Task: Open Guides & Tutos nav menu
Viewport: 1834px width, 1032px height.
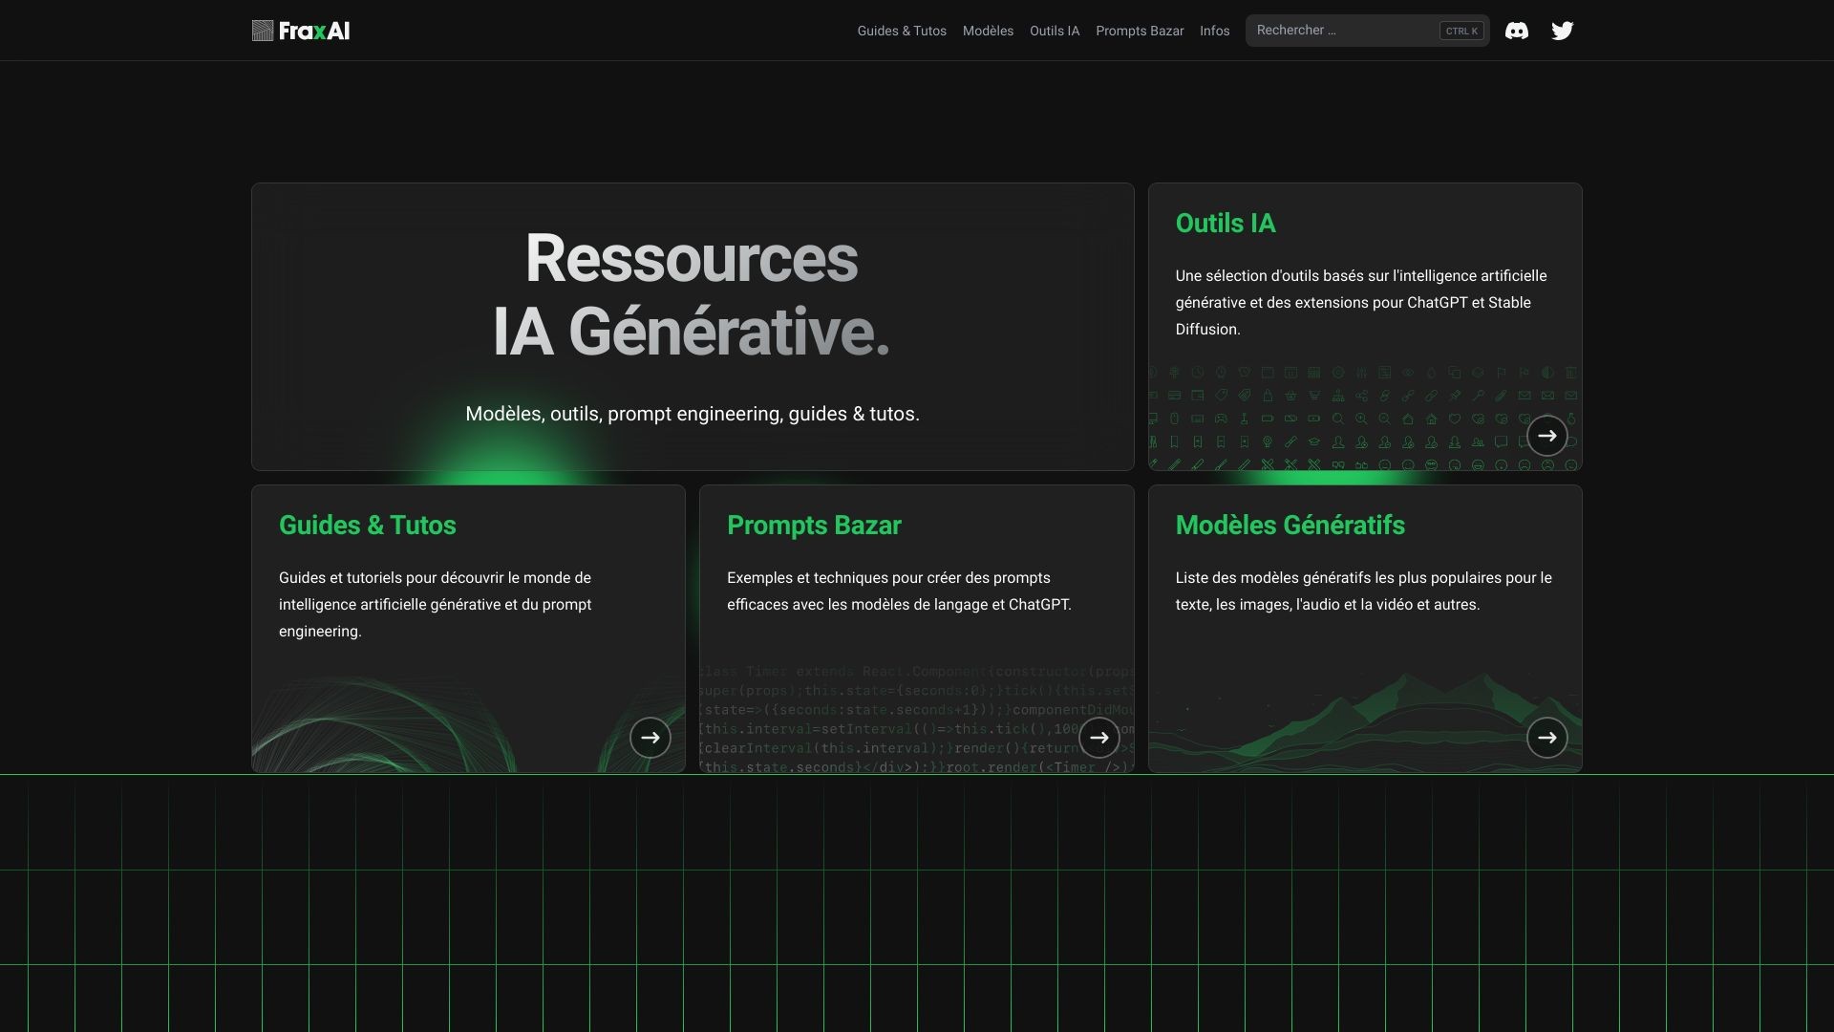Action: tap(901, 31)
